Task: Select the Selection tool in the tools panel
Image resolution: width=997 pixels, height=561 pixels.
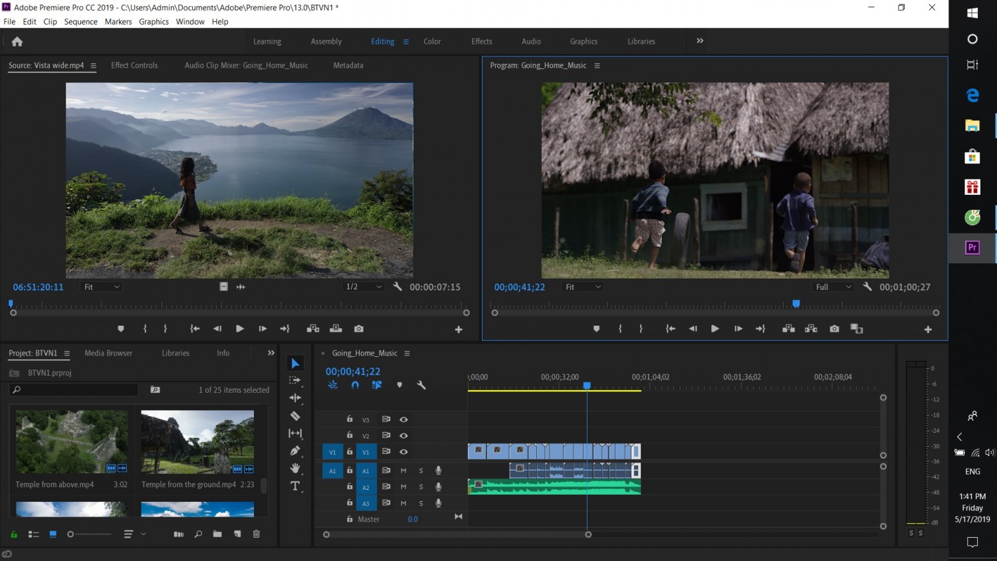Action: [296, 363]
